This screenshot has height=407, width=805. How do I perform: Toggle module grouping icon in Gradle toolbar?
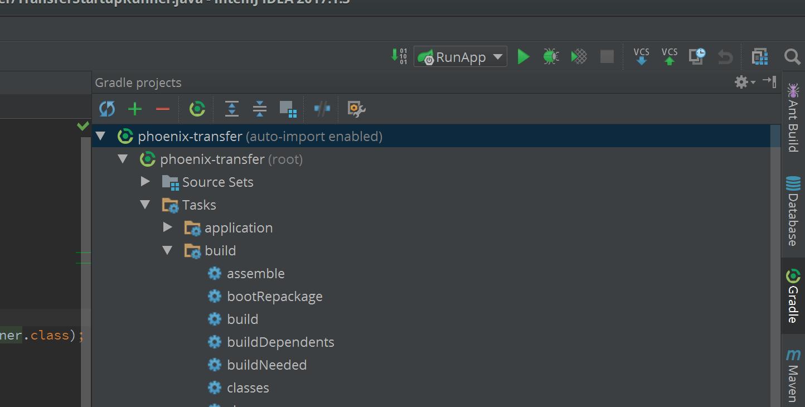[288, 109]
